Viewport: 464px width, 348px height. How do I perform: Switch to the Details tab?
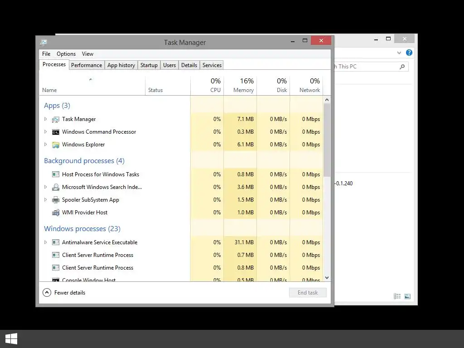[189, 65]
